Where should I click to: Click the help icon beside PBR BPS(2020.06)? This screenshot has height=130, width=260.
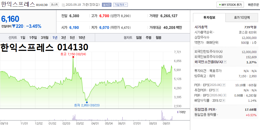coord(225,95)
